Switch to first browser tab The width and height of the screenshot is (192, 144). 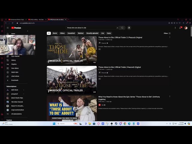click(x=17, y=19)
